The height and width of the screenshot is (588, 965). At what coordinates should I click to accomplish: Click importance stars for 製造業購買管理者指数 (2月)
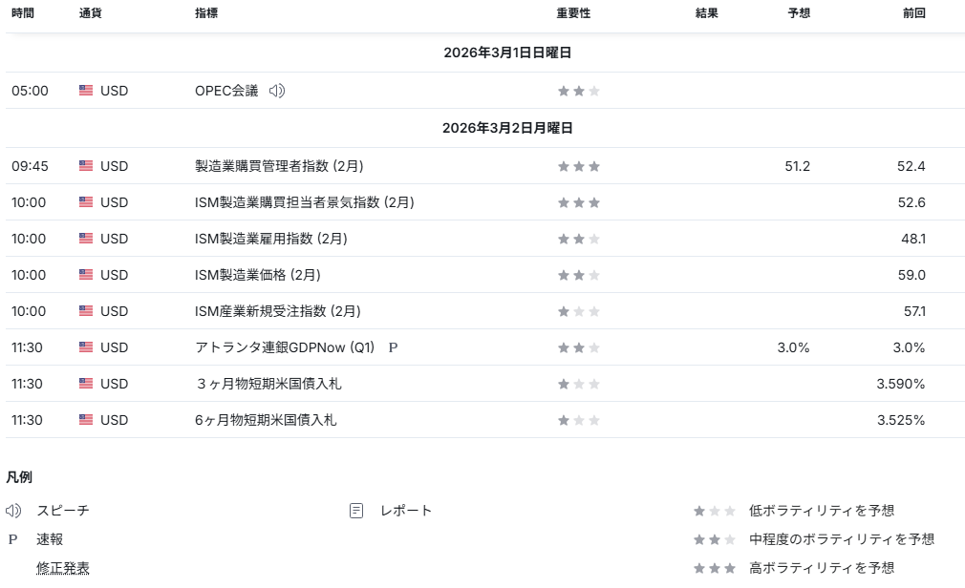(579, 166)
